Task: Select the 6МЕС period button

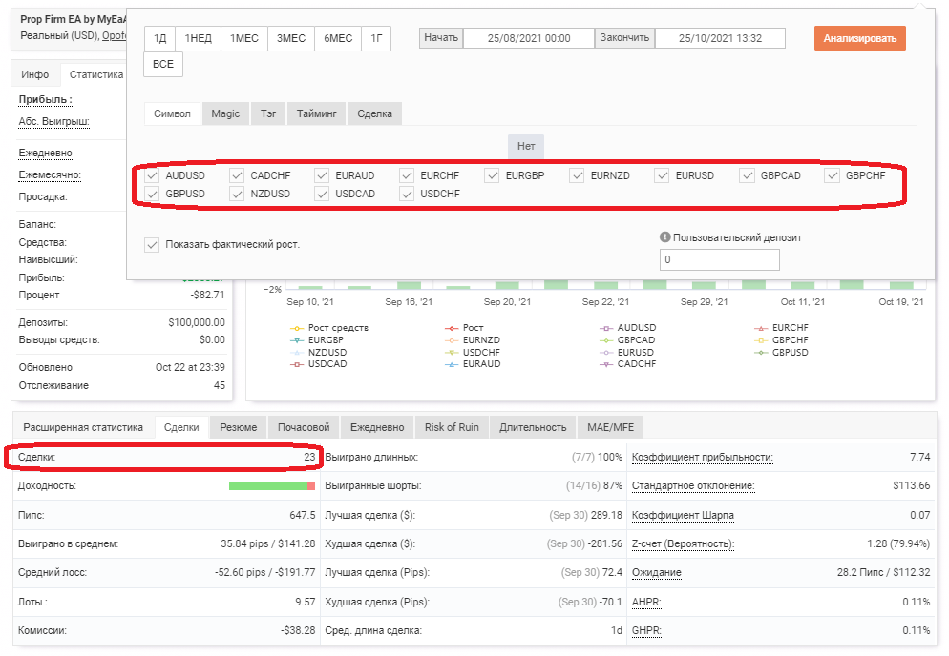Action: pyautogui.click(x=338, y=39)
